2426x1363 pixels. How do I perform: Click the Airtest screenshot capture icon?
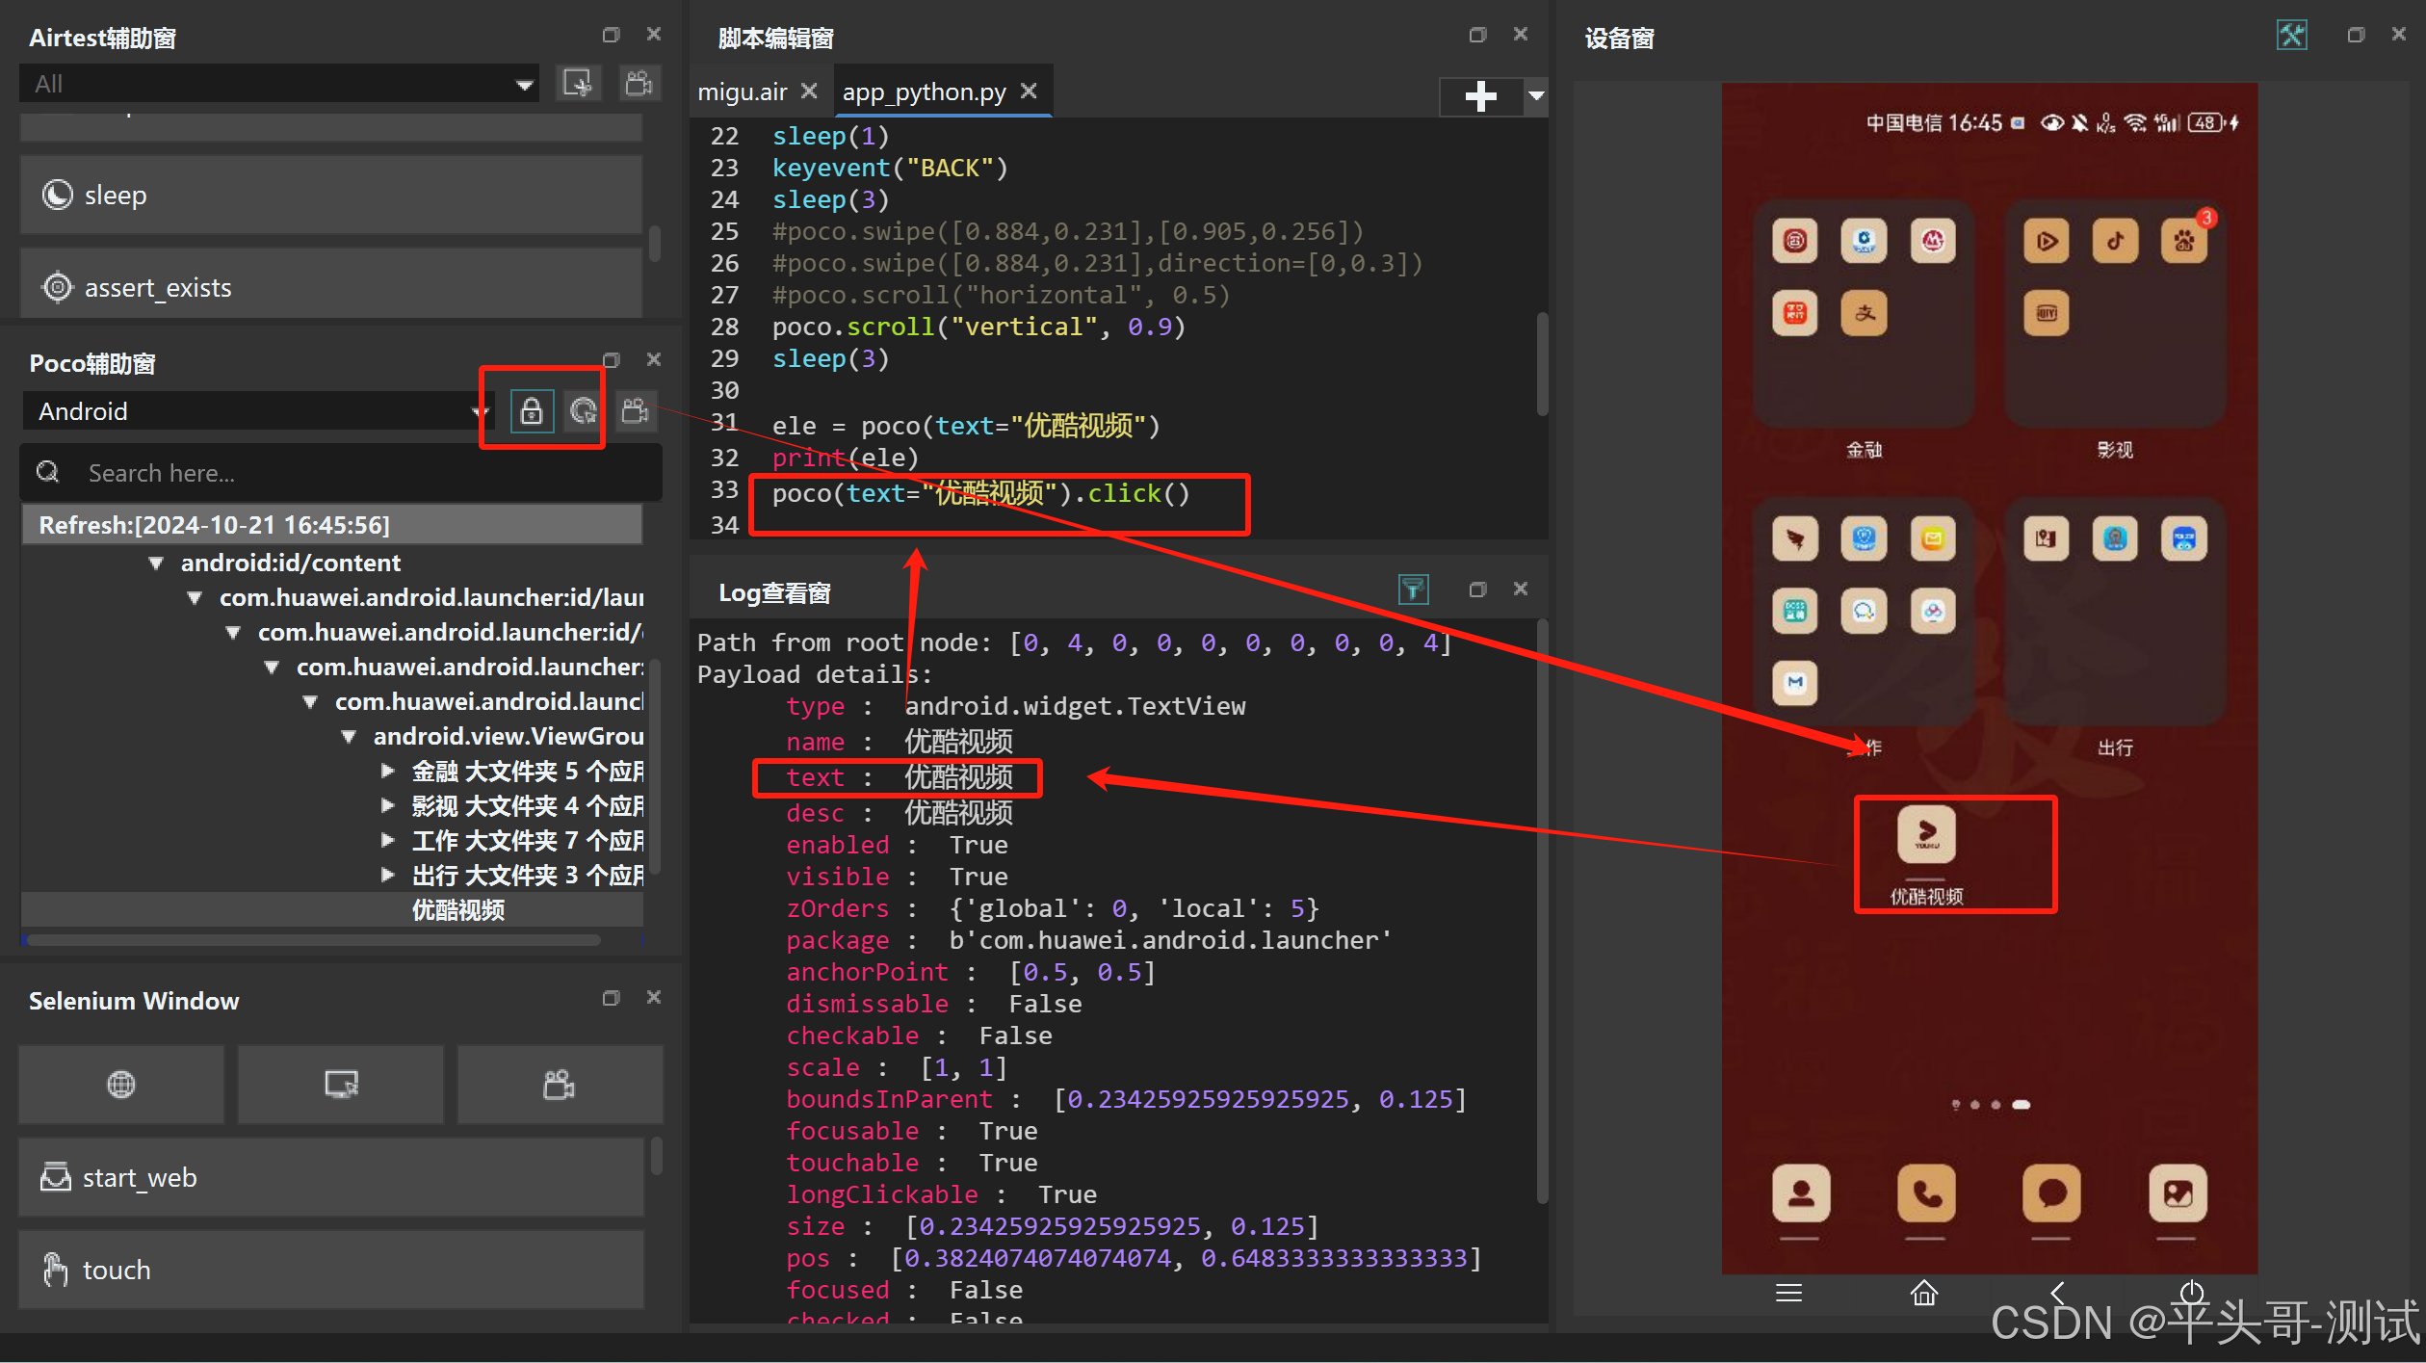[578, 84]
